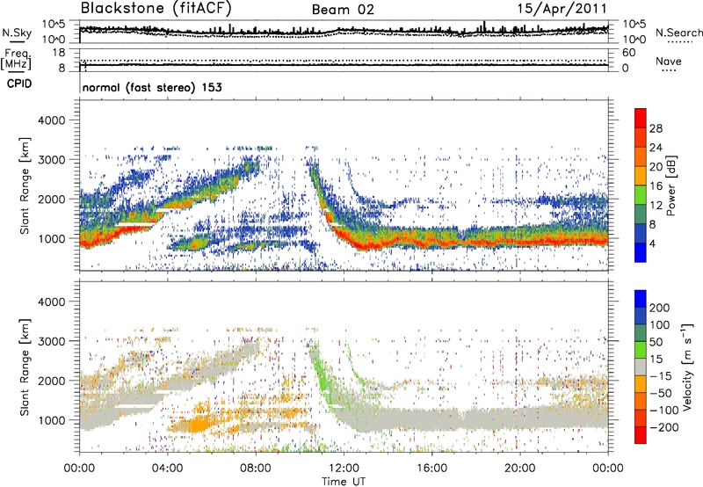Click the 'Freq. [MHz]' axis label
Screen dimensions: 703x487
pyautogui.click(x=17, y=60)
